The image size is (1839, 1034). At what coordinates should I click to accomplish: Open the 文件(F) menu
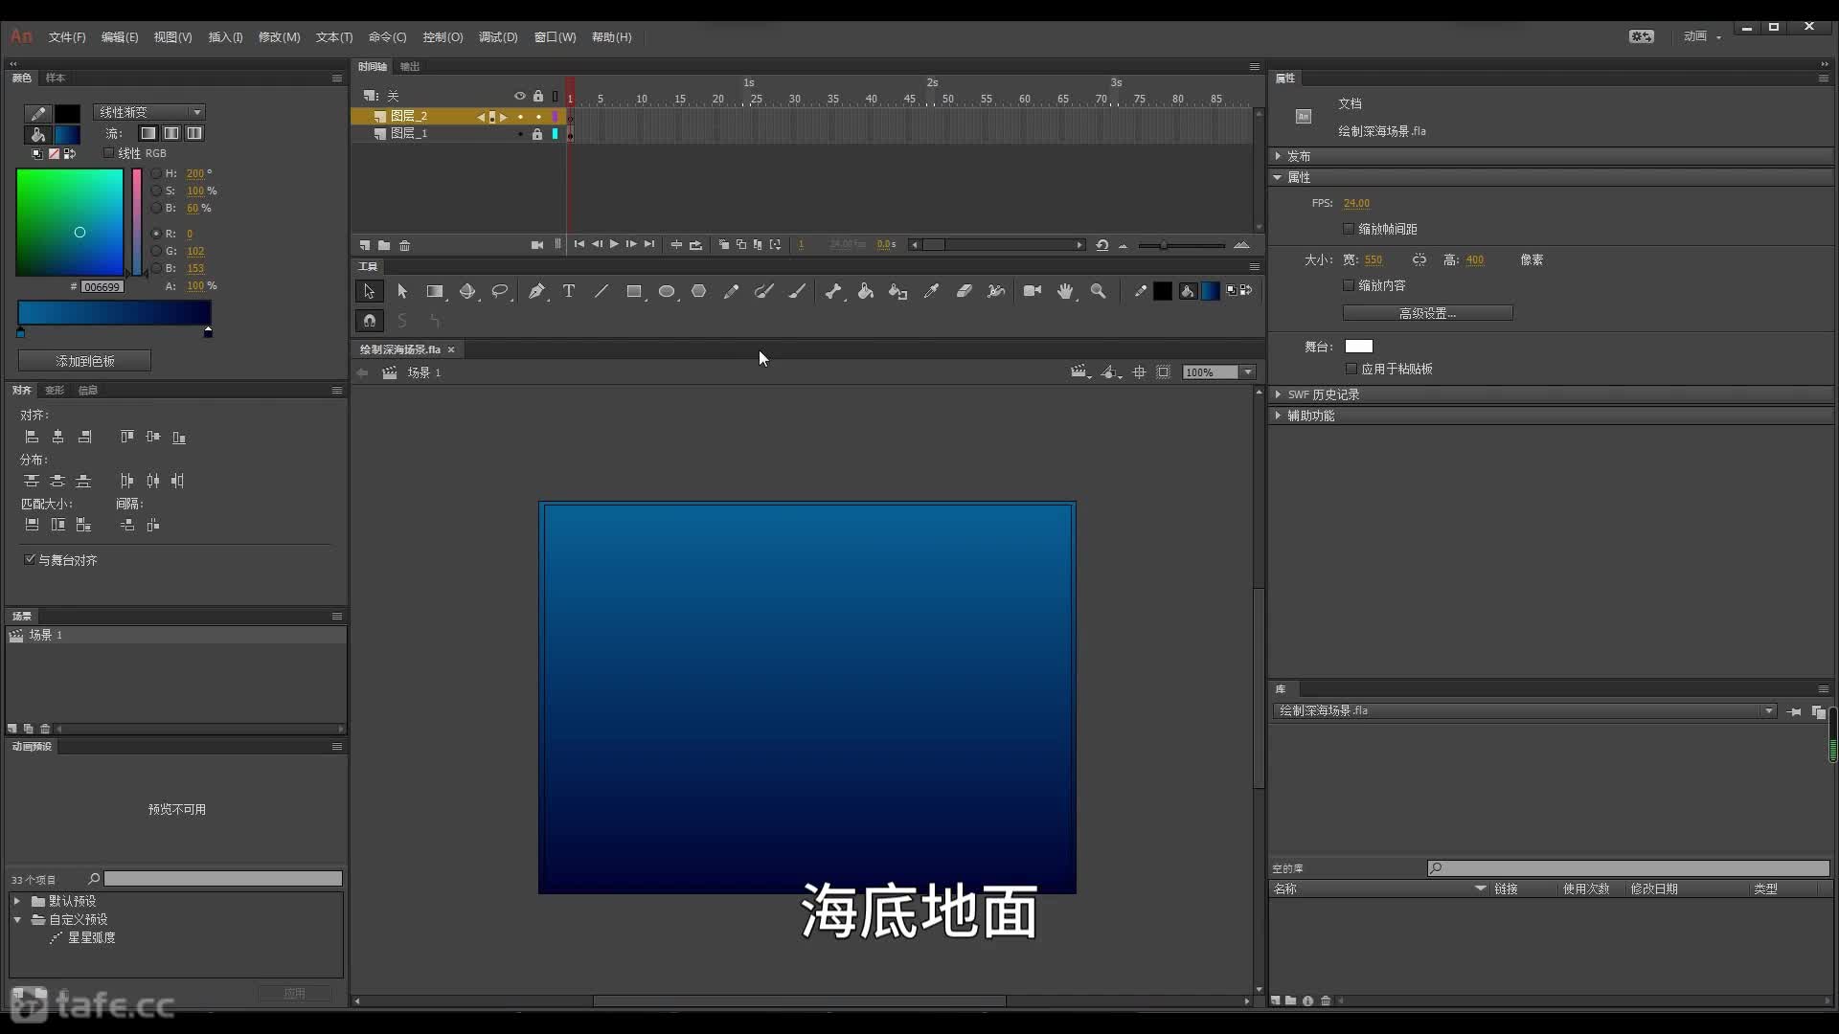(x=67, y=37)
